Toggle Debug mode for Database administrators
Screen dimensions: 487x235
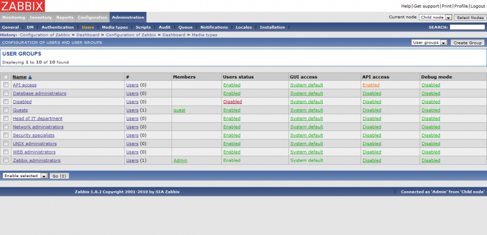click(x=431, y=93)
